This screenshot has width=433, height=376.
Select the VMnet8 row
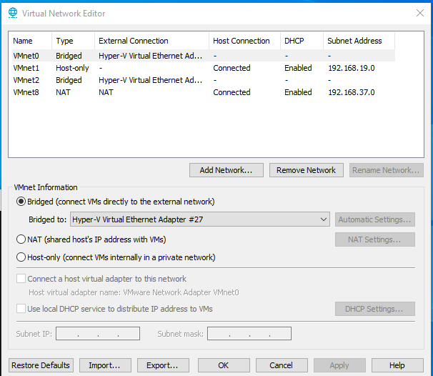pos(203,92)
